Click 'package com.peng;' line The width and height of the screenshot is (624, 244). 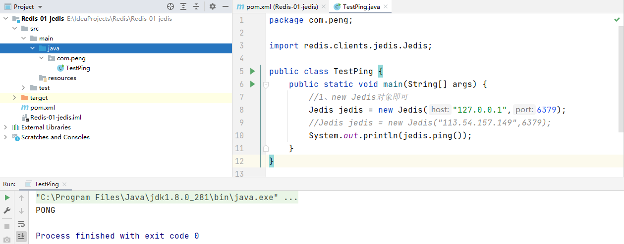click(x=311, y=20)
